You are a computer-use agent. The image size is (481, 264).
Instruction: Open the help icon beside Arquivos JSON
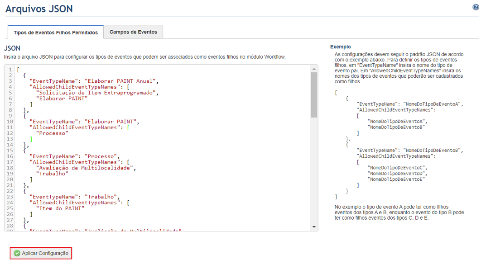pos(476,7)
